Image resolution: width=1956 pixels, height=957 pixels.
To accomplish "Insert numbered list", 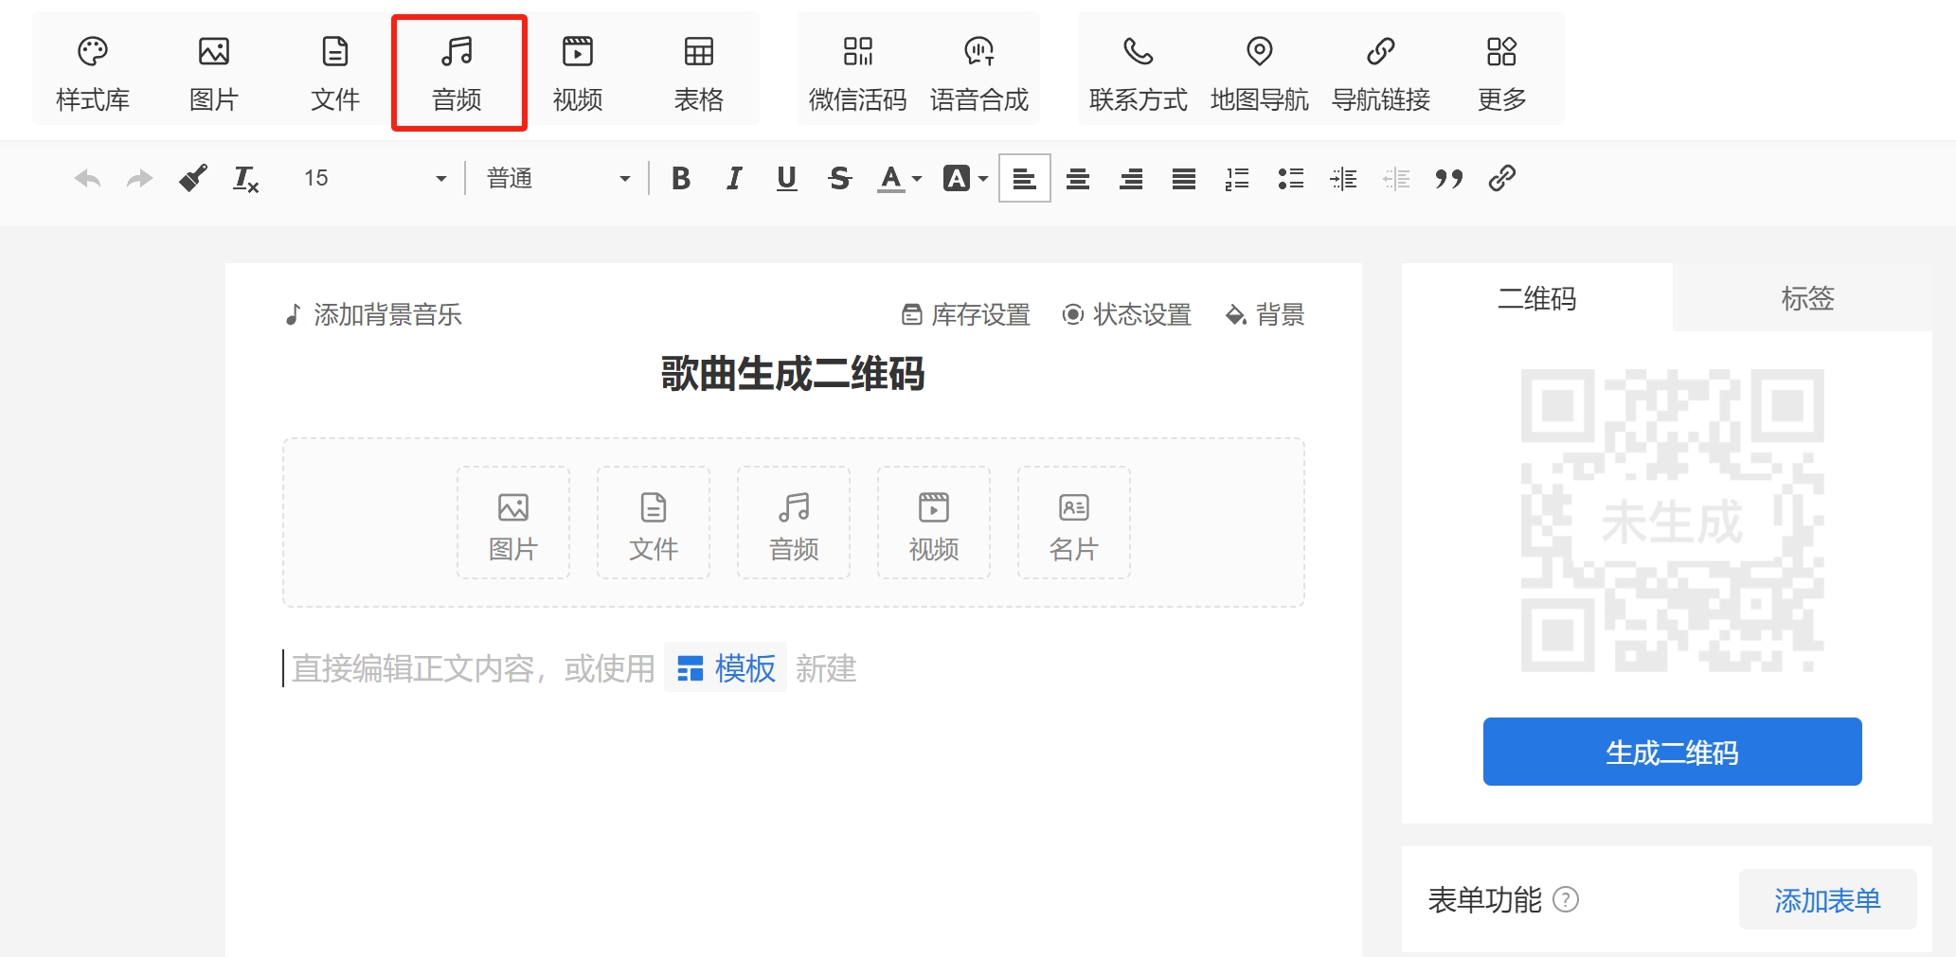I will pyautogui.click(x=1237, y=178).
